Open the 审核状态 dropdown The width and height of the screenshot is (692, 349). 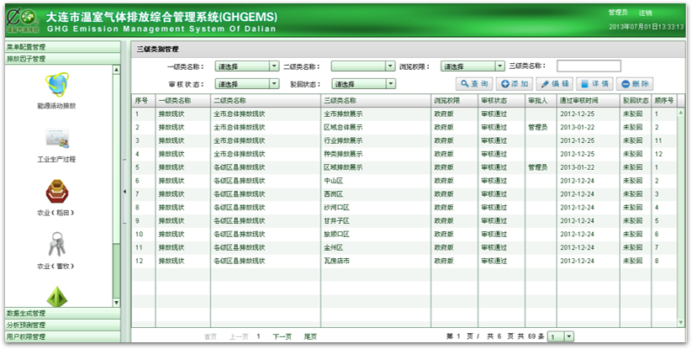pyautogui.click(x=246, y=84)
